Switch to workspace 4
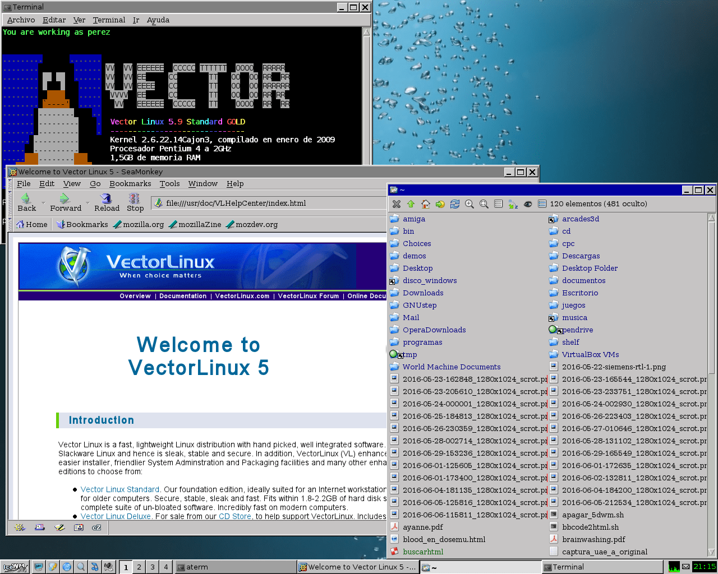 pos(166,567)
